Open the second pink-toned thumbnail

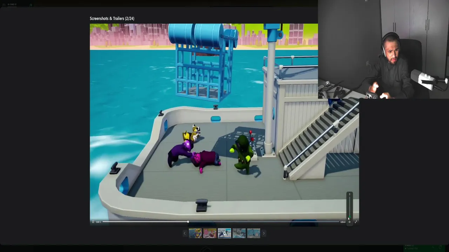click(x=210, y=233)
